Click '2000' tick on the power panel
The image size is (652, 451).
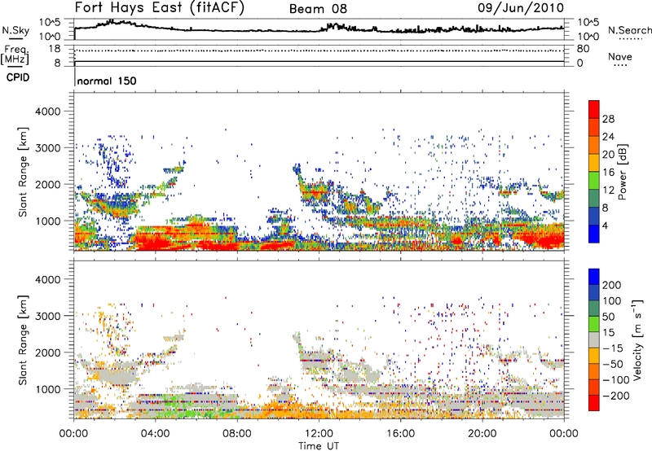(x=47, y=185)
